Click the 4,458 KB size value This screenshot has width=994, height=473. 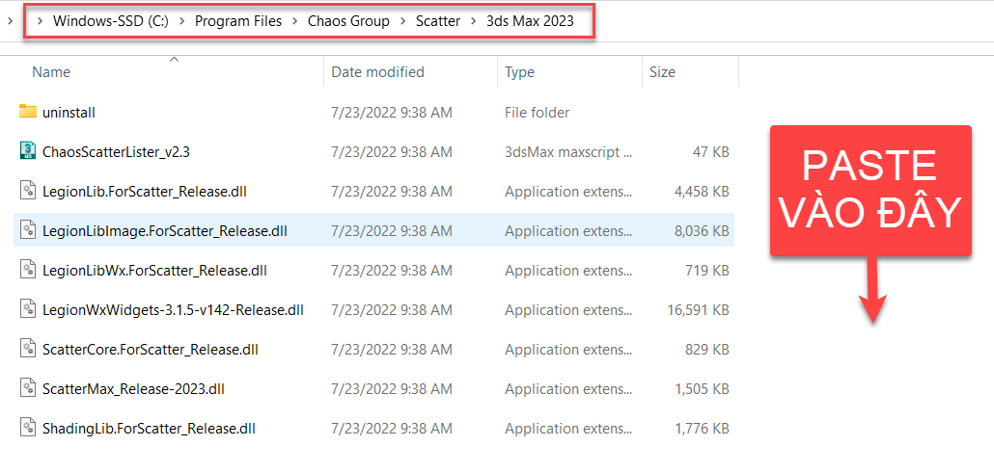coord(703,192)
